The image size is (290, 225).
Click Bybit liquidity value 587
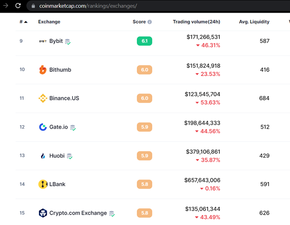pyautogui.click(x=265, y=41)
